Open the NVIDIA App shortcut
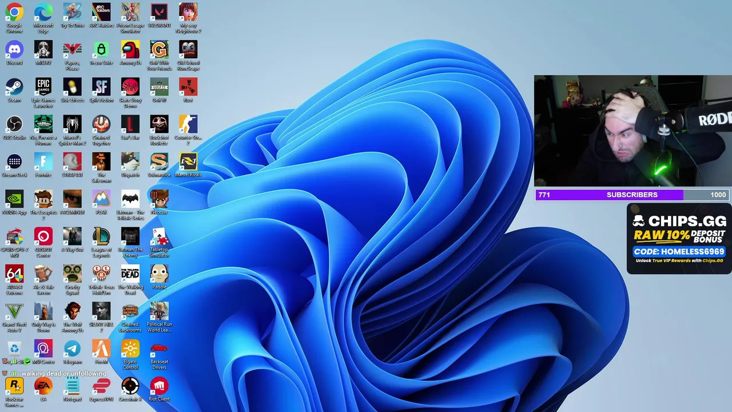Screen dimensions: 732x412 point(14,199)
